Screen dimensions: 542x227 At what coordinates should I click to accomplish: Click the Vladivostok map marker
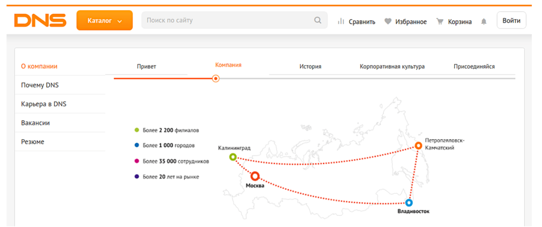pyautogui.click(x=409, y=203)
